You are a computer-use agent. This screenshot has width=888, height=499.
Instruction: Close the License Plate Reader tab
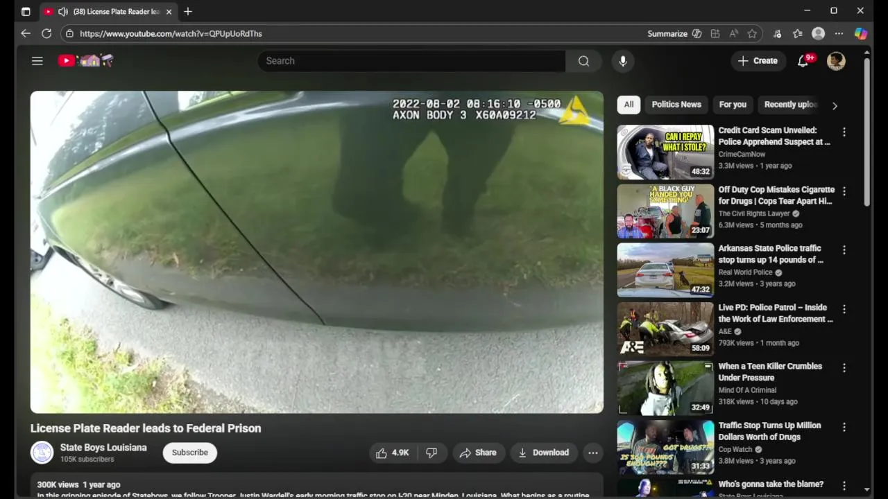[169, 12]
